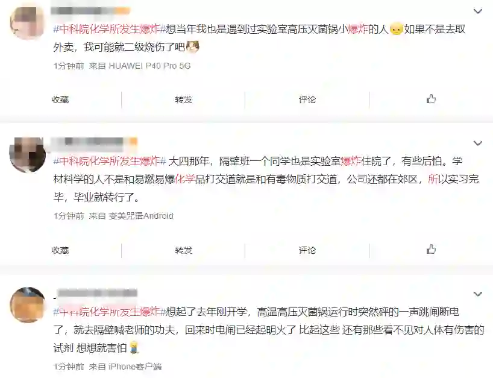Open second poster's avatar picture

coord(28,155)
